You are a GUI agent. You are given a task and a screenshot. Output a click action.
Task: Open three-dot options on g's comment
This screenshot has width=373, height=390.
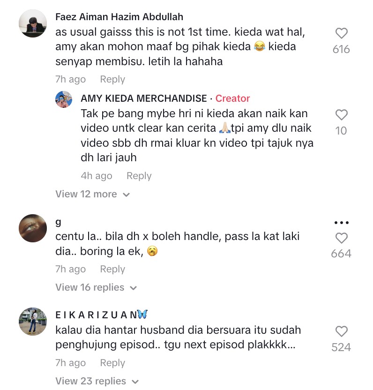(342, 223)
